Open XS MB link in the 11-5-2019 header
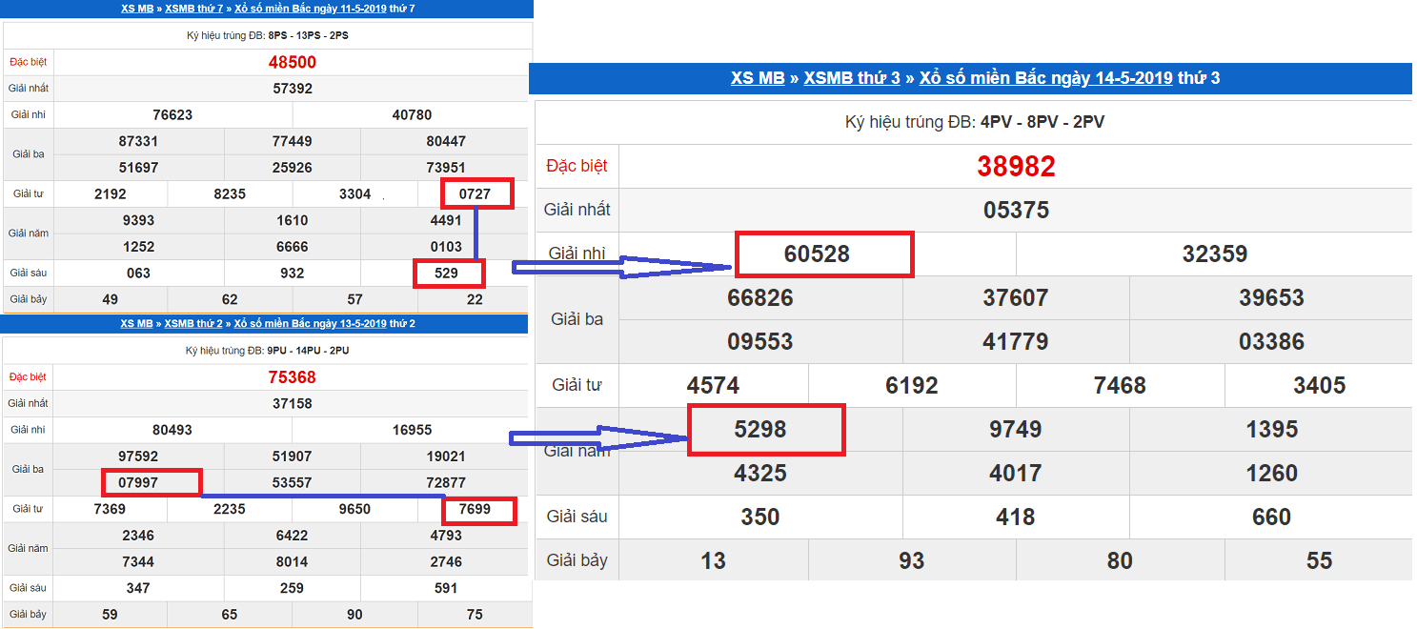This screenshot has width=1417, height=629. [137, 9]
